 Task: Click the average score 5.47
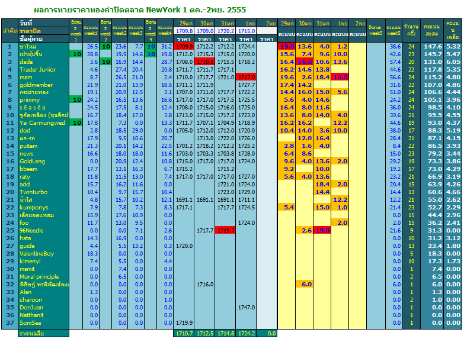point(453,54)
